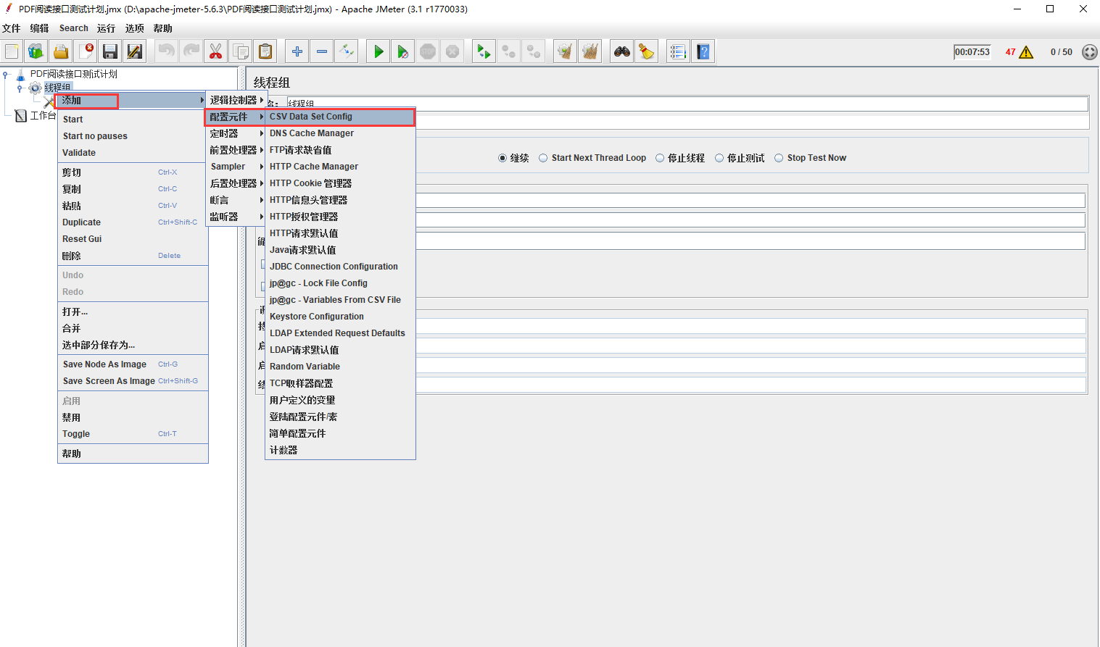Select the Start Next Thread Loop radio button

543,158
